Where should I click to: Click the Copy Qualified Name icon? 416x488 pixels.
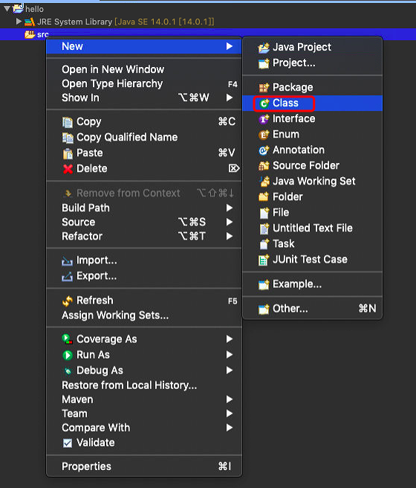click(x=68, y=138)
